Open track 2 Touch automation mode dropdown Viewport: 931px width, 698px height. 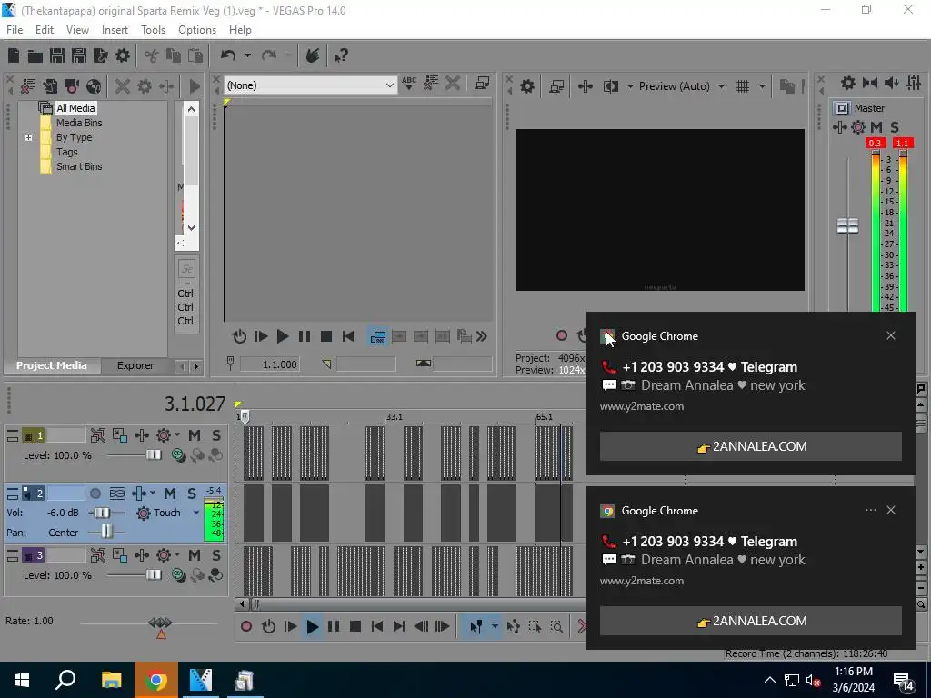click(196, 513)
